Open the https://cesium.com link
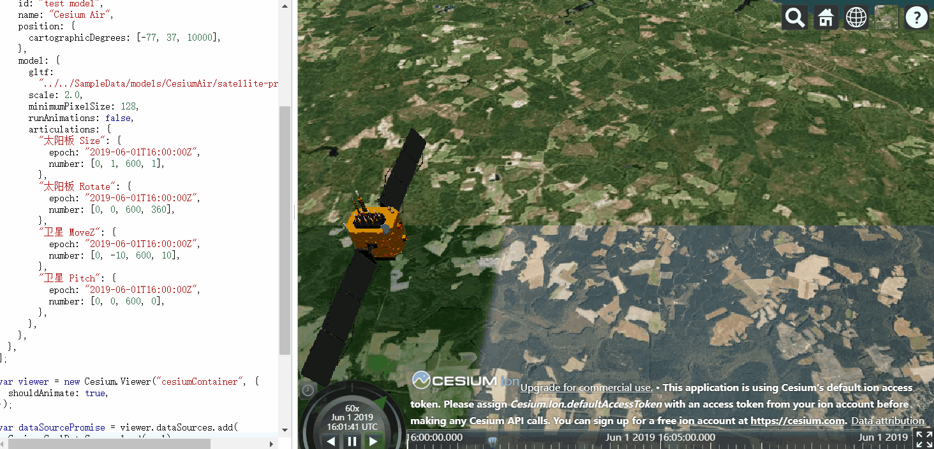The width and height of the screenshot is (934, 449). [x=798, y=421]
